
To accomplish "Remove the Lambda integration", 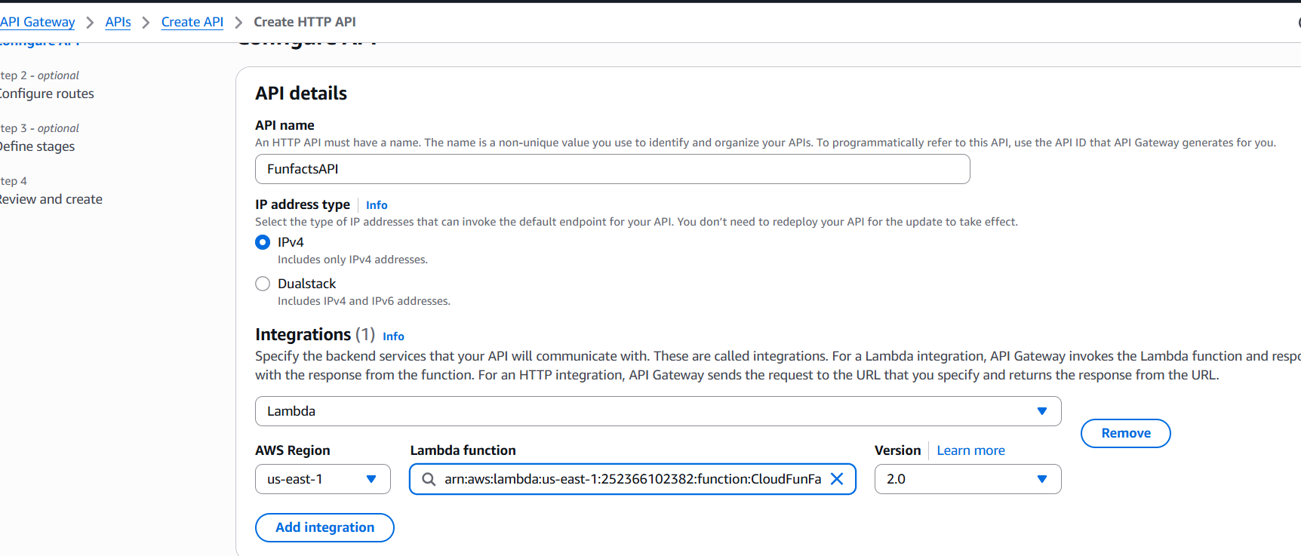I will [x=1125, y=433].
